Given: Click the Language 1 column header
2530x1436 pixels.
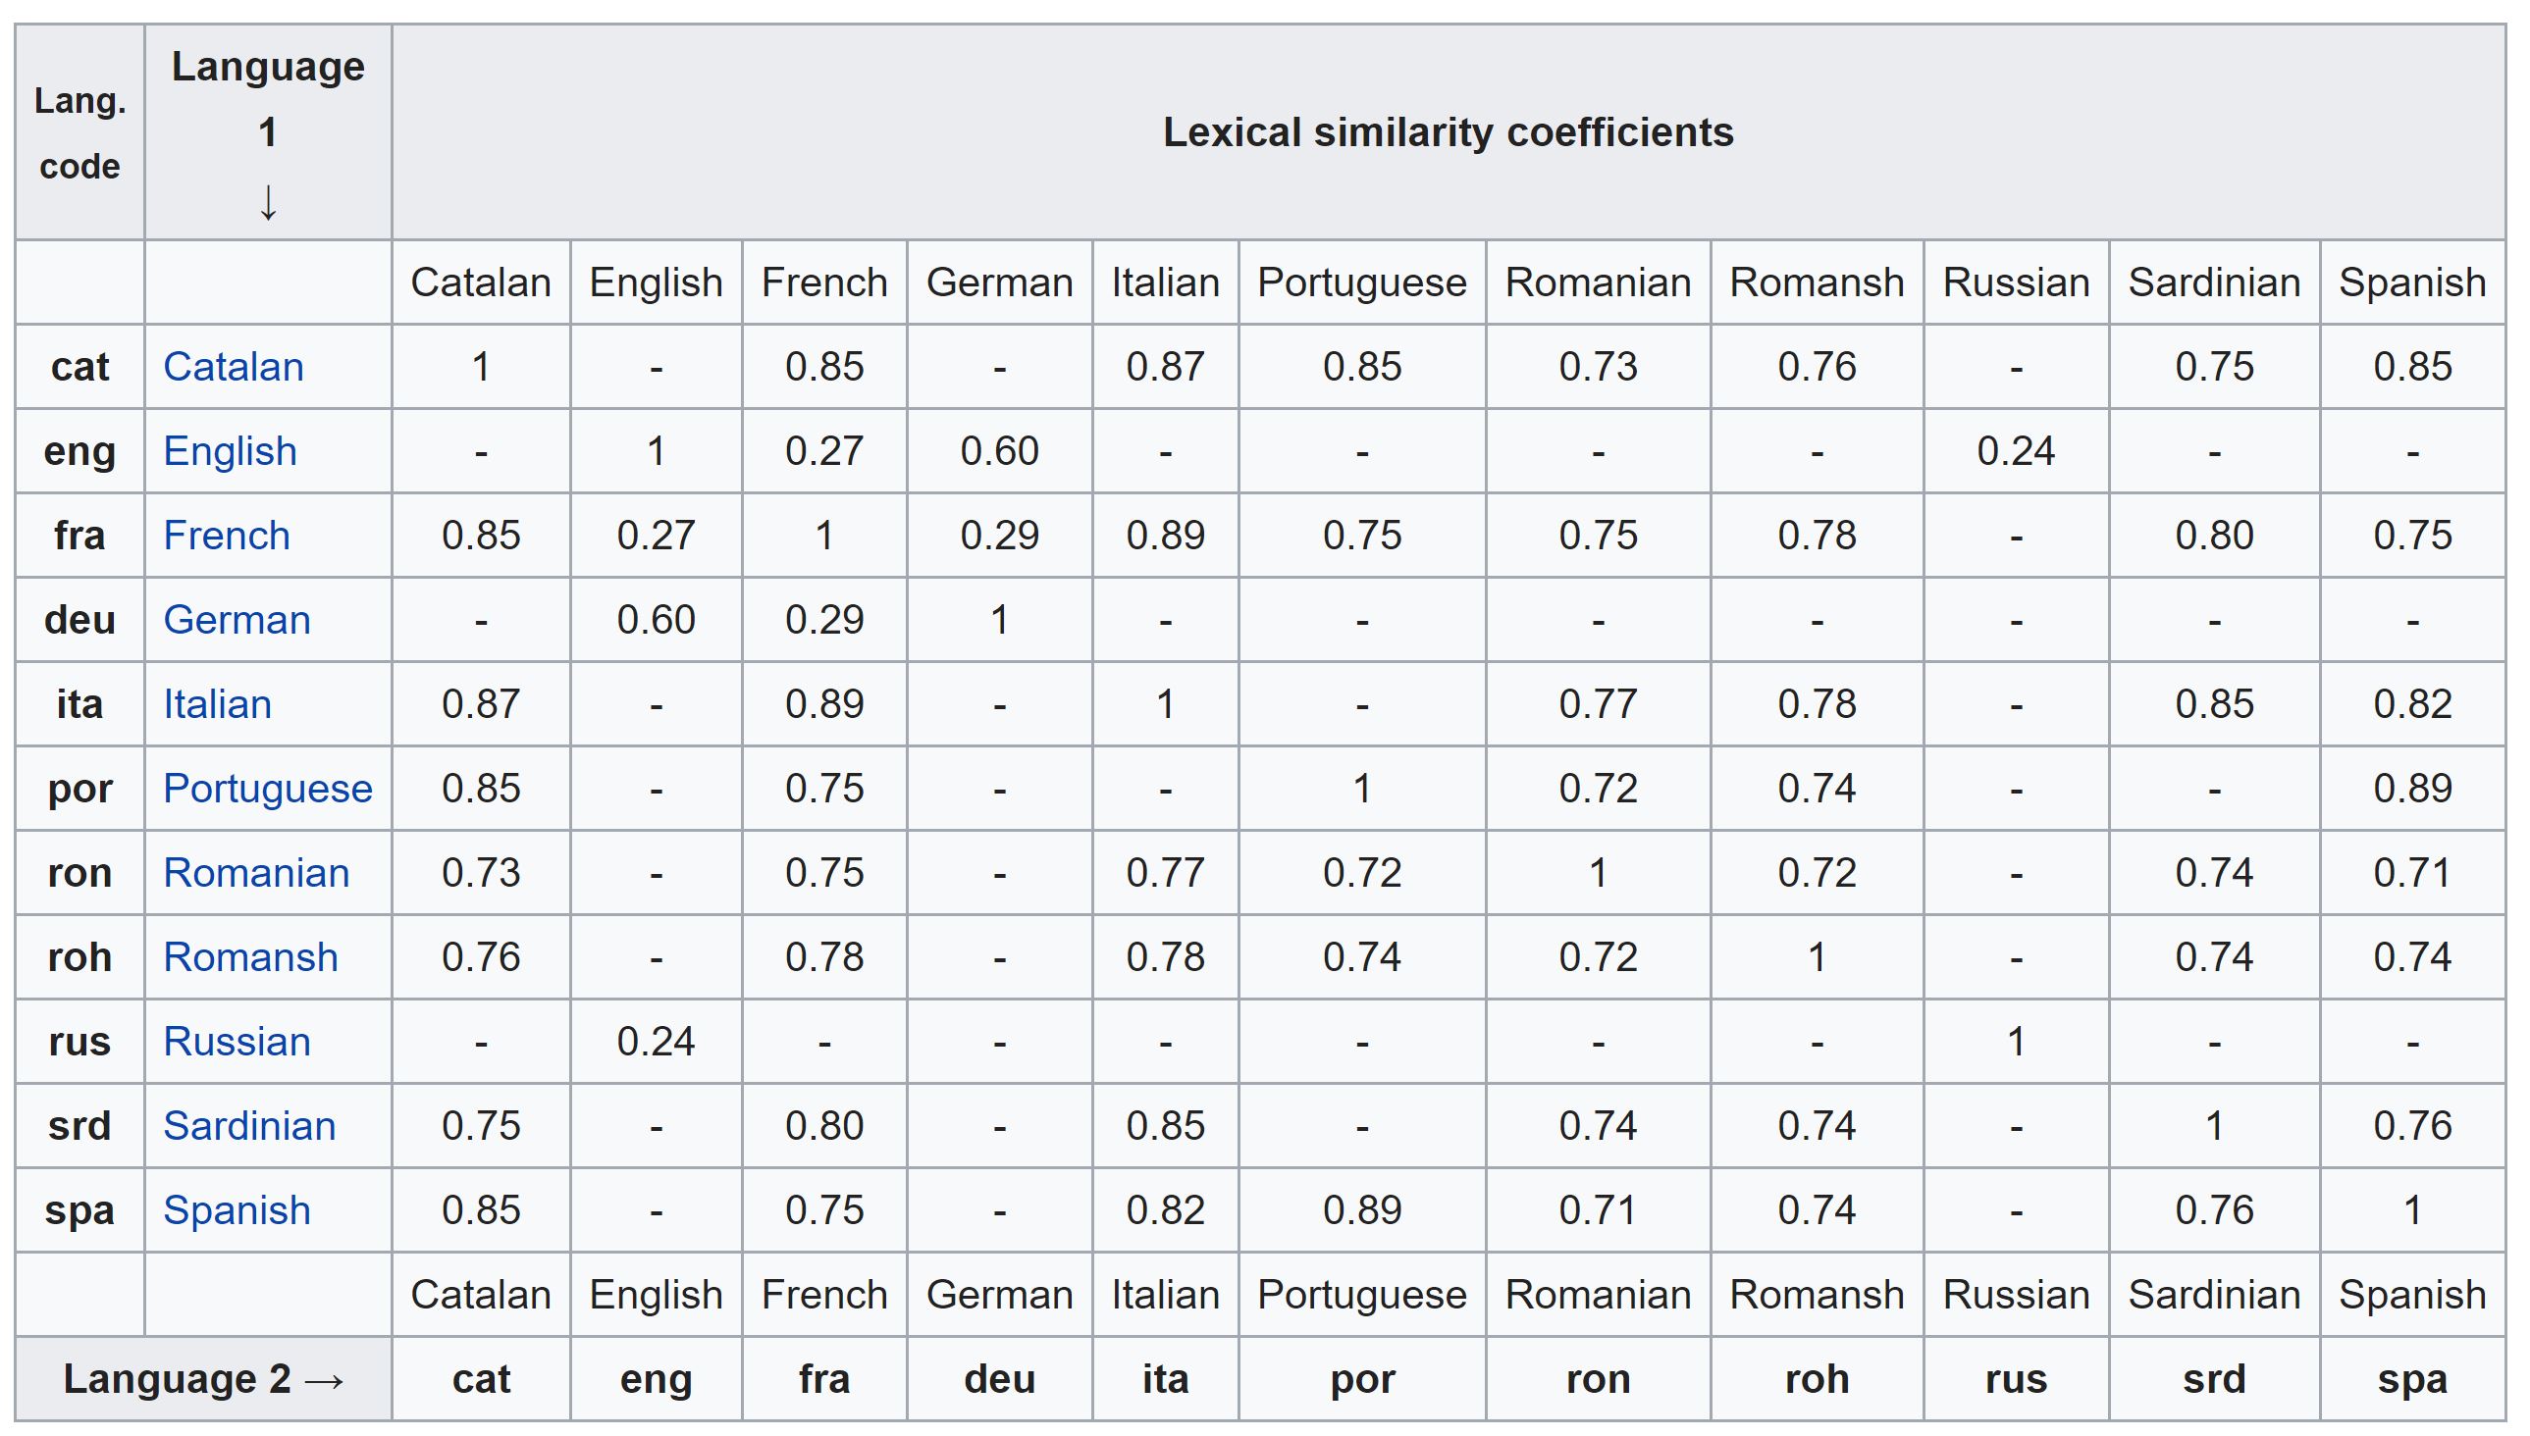Looking at the screenshot, I should click(x=267, y=132).
